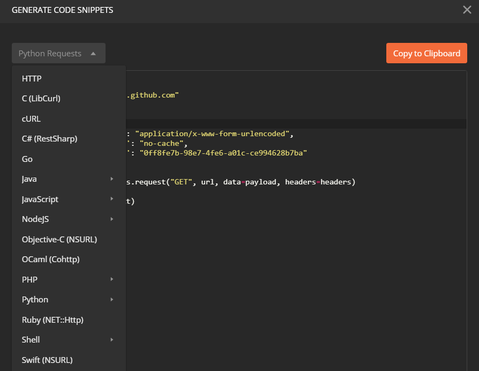
Task: Open the Python submenu entry
Action: pyautogui.click(x=69, y=300)
